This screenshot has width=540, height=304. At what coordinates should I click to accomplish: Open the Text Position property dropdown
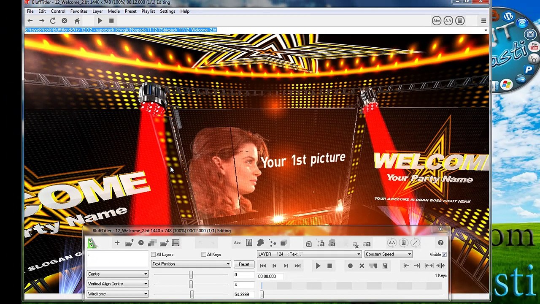tap(191, 264)
